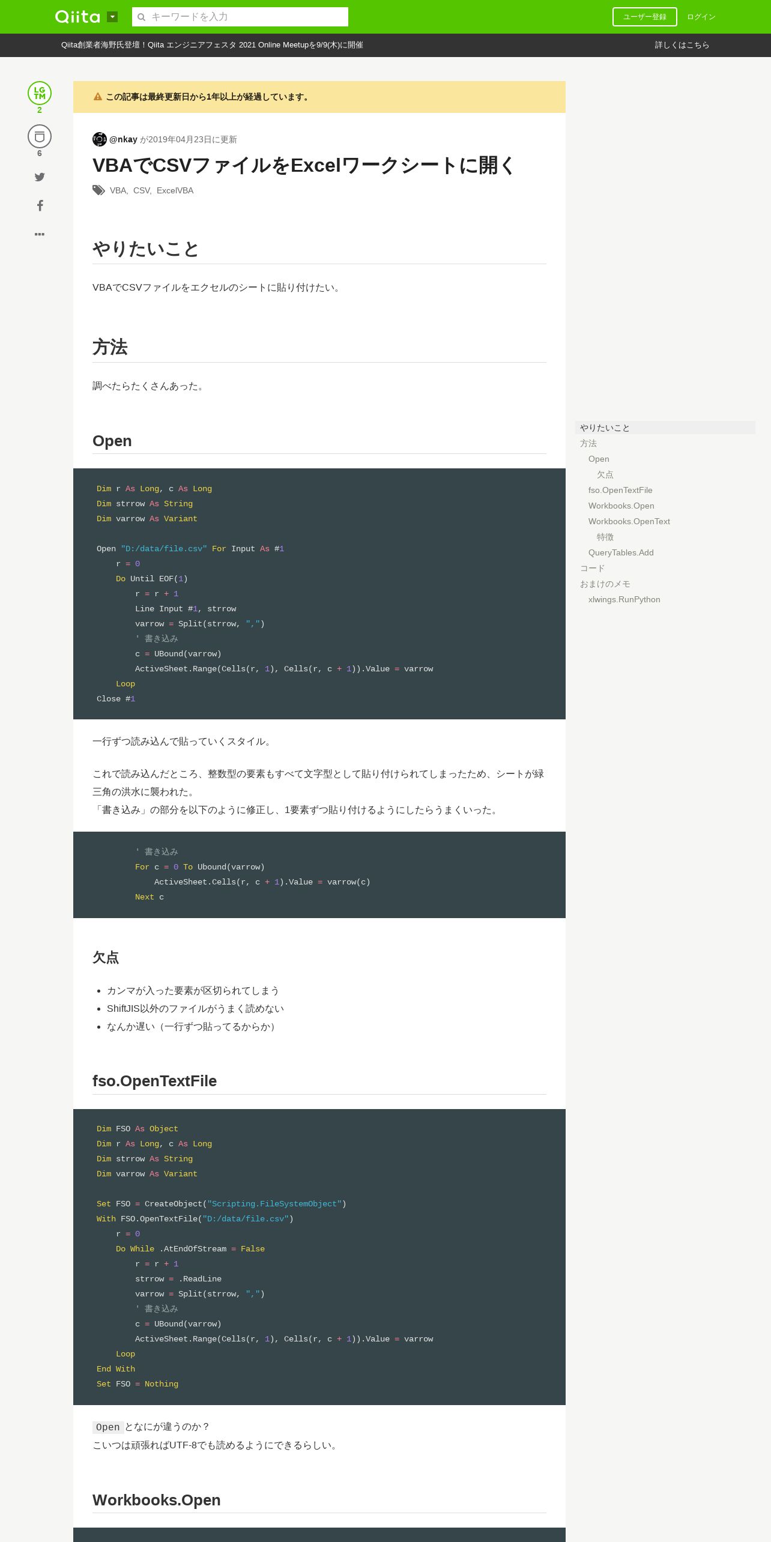Image resolution: width=771 pixels, height=1542 pixels.
Task: Jump to QueryTables.Add in table of contents
Action: tap(621, 552)
